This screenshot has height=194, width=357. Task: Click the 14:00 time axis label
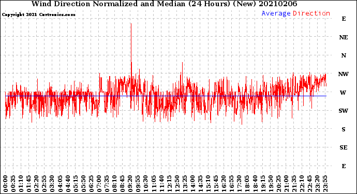pos(192,184)
